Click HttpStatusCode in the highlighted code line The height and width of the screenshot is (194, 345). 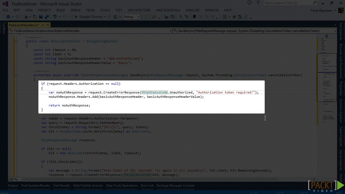pyautogui.click(x=155, y=92)
